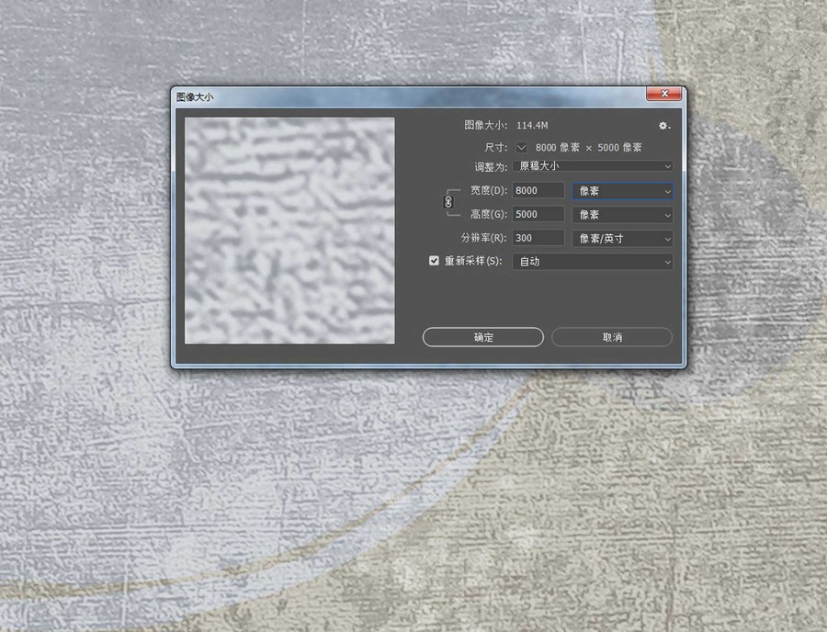
Task: Open the 分辨率 unit dropdown
Action: pyautogui.click(x=623, y=238)
